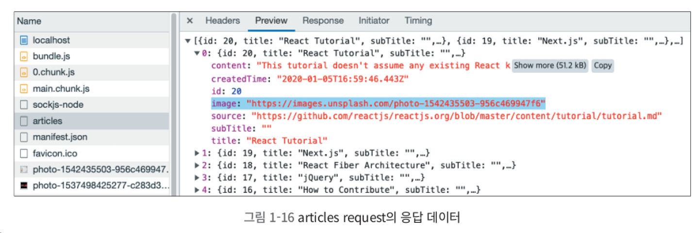699x233 pixels.
Task: Click the highlighted image URL value
Action: point(396,103)
